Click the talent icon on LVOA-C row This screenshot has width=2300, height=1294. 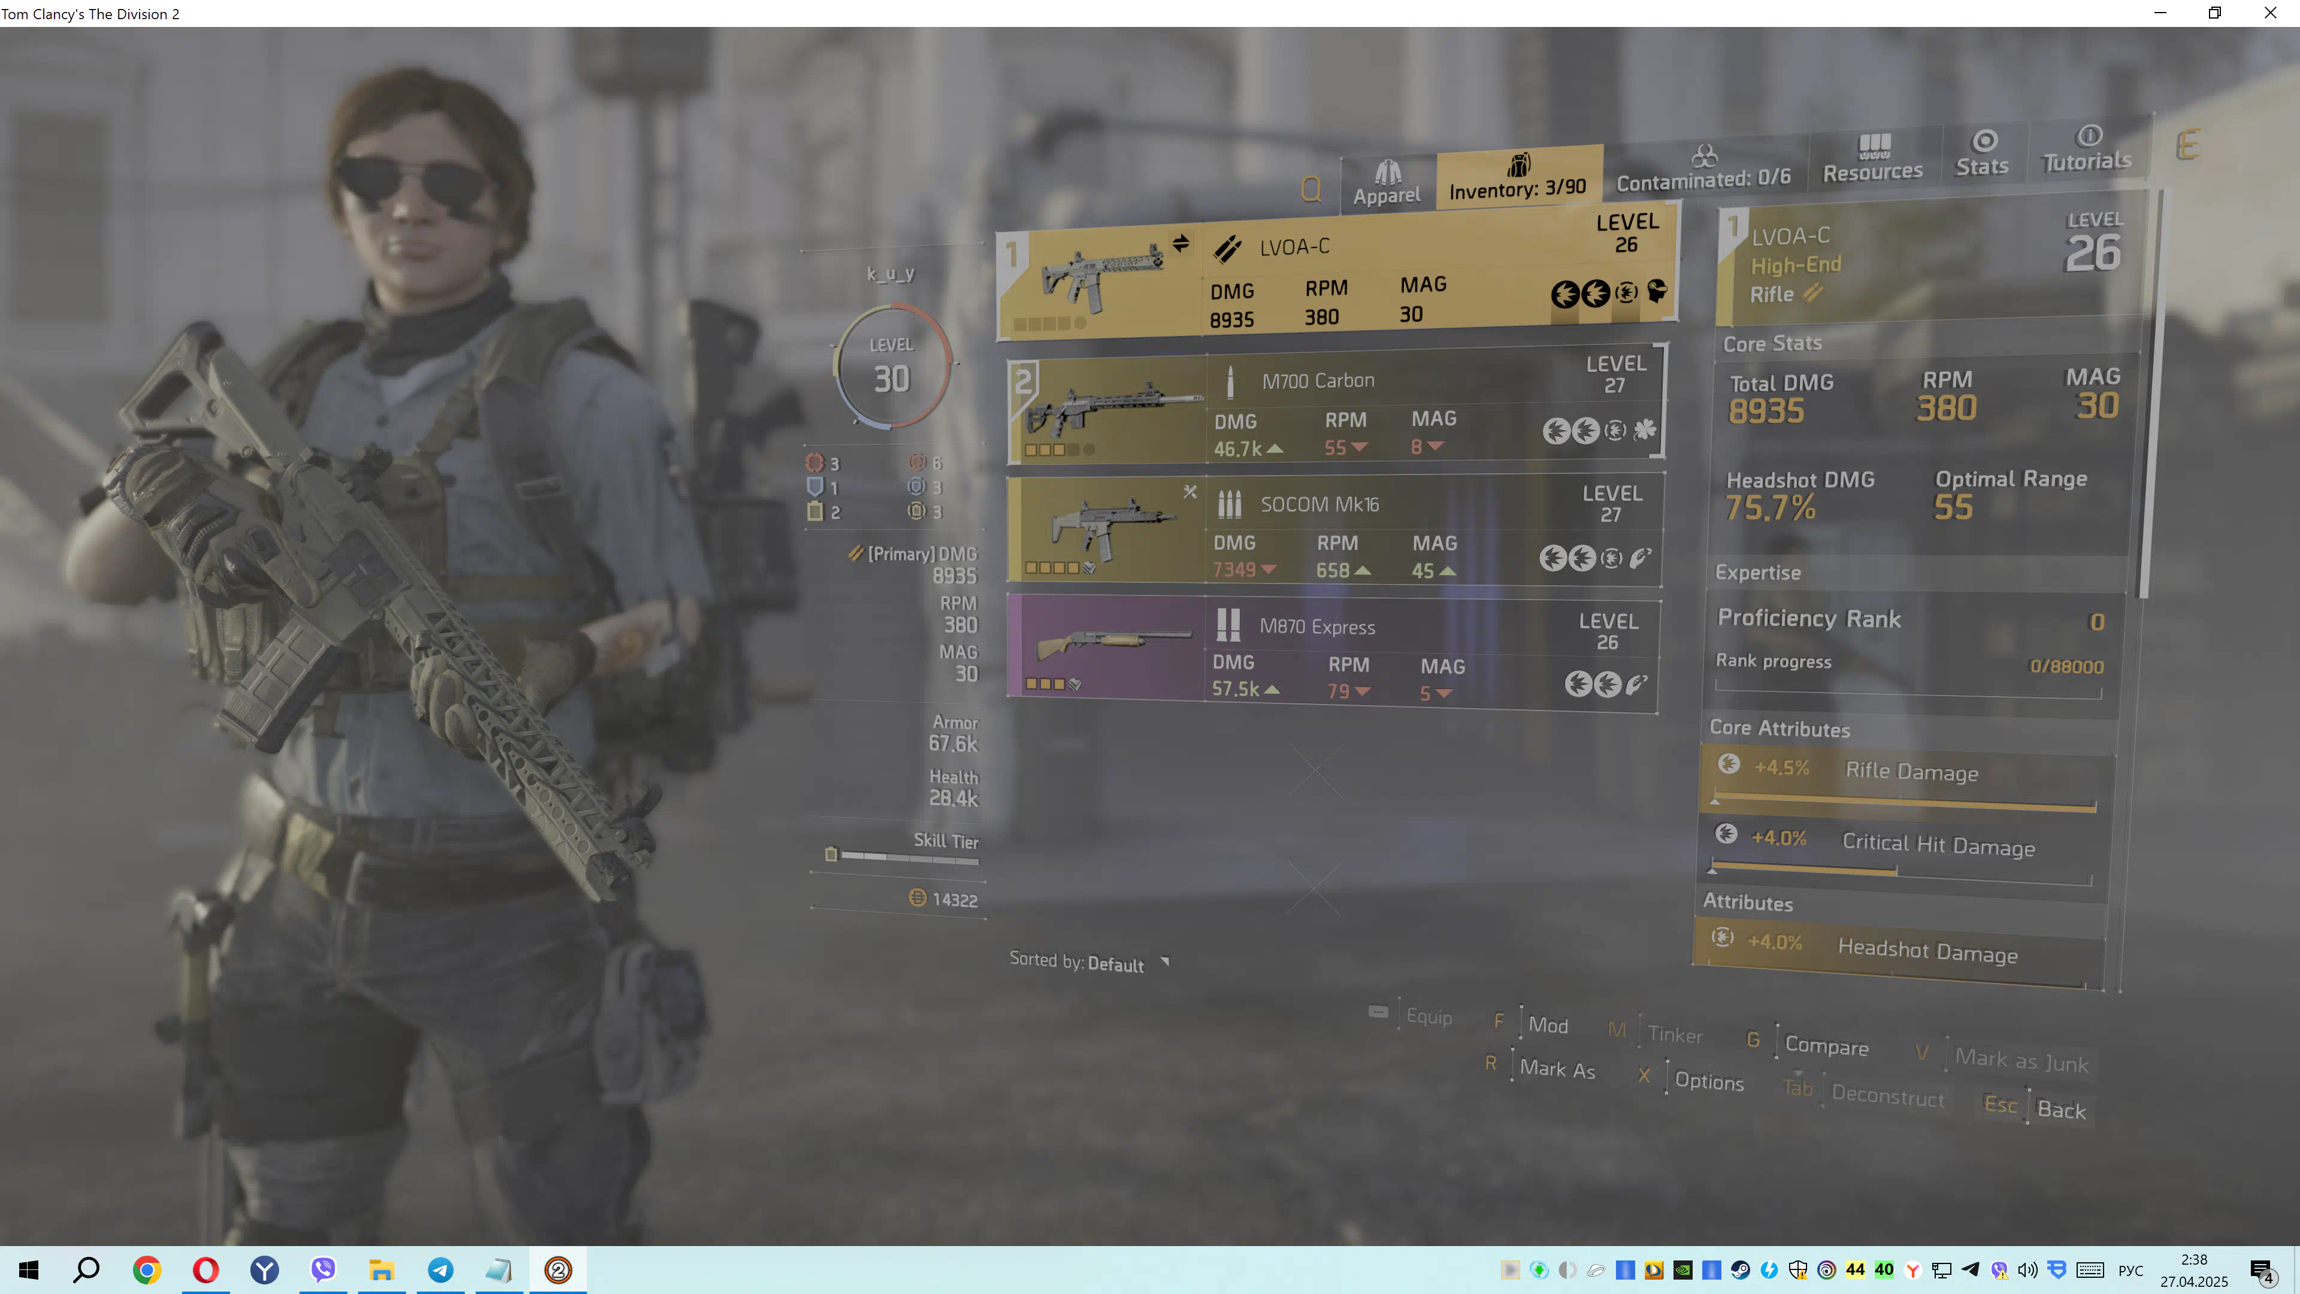click(1657, 291)
